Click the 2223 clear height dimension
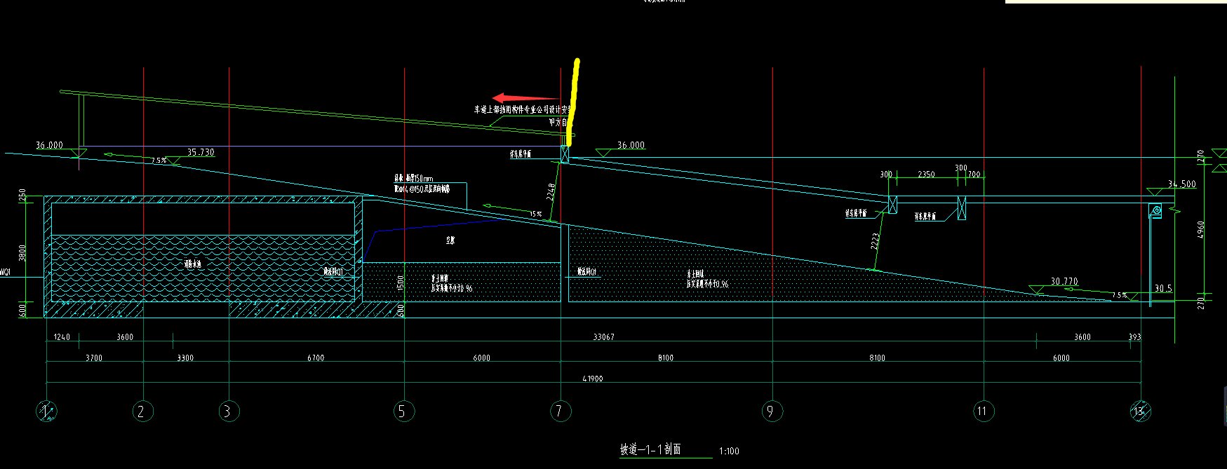 (875, 241)
